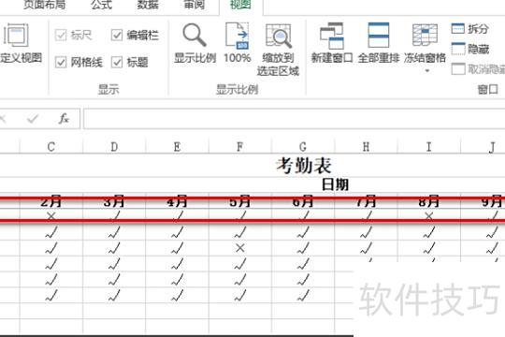Select column D header
This screenshot has height=337, width=505.
(114, 147)
